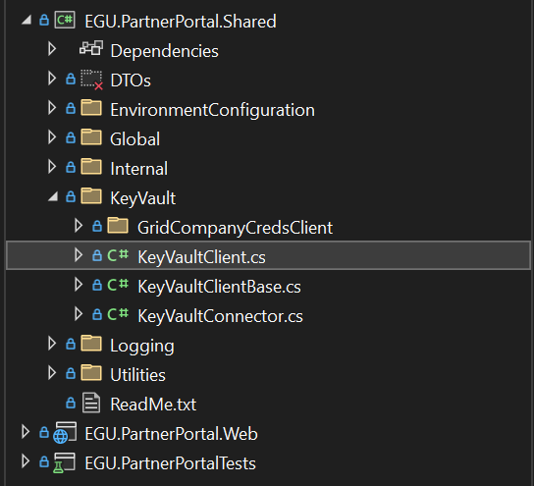Select the KeyVaultClientBase.cs file

(219, 287)
